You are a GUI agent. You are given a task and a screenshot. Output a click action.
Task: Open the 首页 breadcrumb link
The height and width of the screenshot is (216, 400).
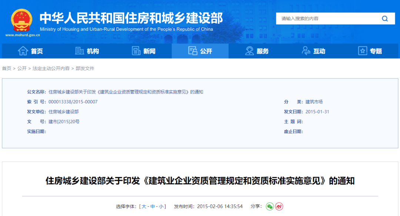[6, 68]
